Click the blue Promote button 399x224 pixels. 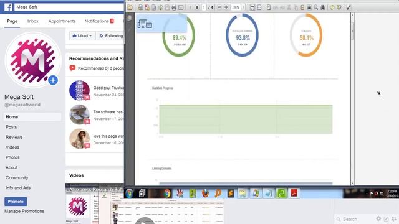coord(16,202)
